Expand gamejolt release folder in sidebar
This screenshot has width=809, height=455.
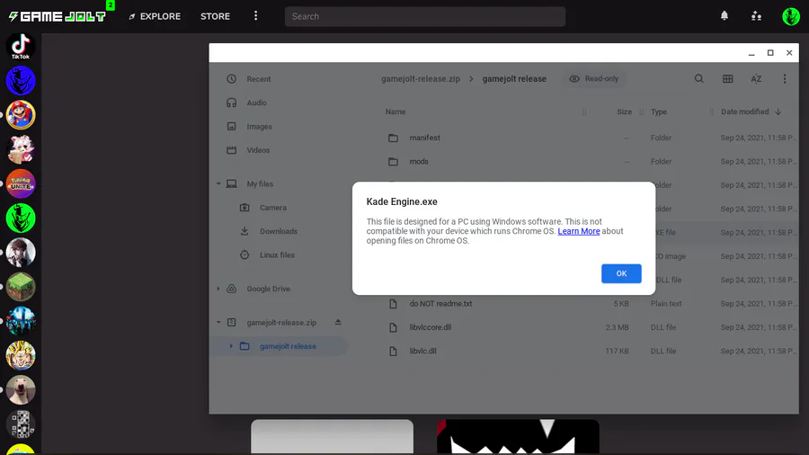click(x=231, y=346)
